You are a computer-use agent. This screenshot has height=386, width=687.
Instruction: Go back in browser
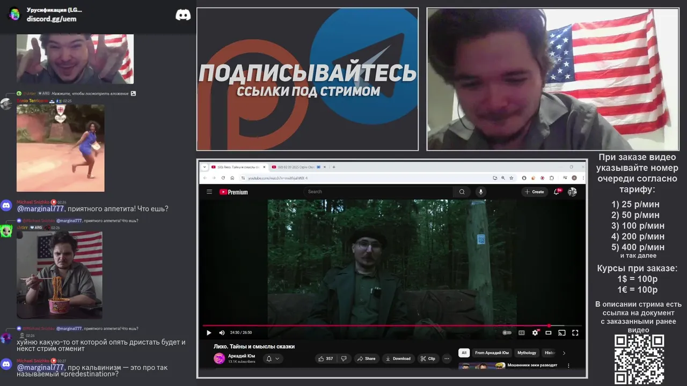[x=205, y=178]
